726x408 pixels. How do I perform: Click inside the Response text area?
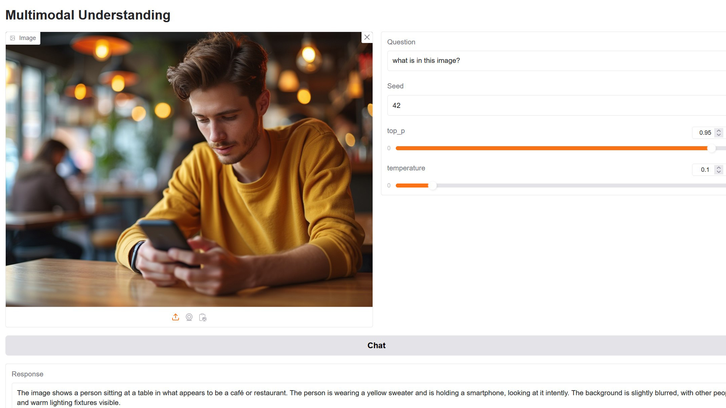[x=336, y=398]
